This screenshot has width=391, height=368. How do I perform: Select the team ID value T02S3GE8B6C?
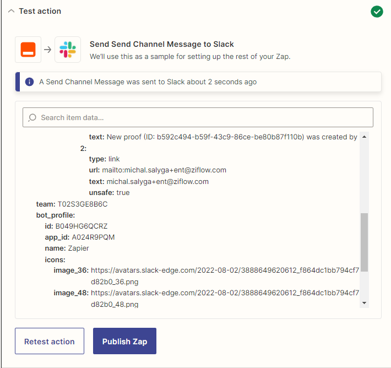[x=83, y=204]
